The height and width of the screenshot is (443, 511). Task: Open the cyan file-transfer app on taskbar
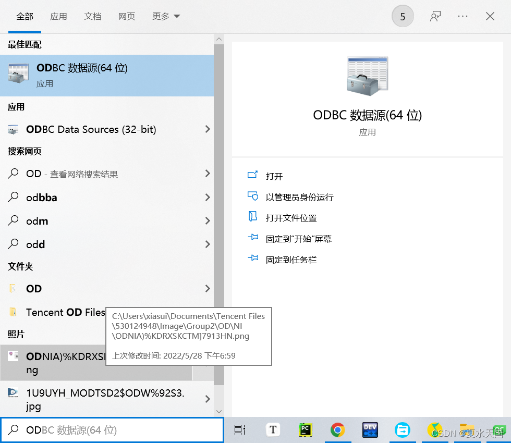tap(403, 430)
